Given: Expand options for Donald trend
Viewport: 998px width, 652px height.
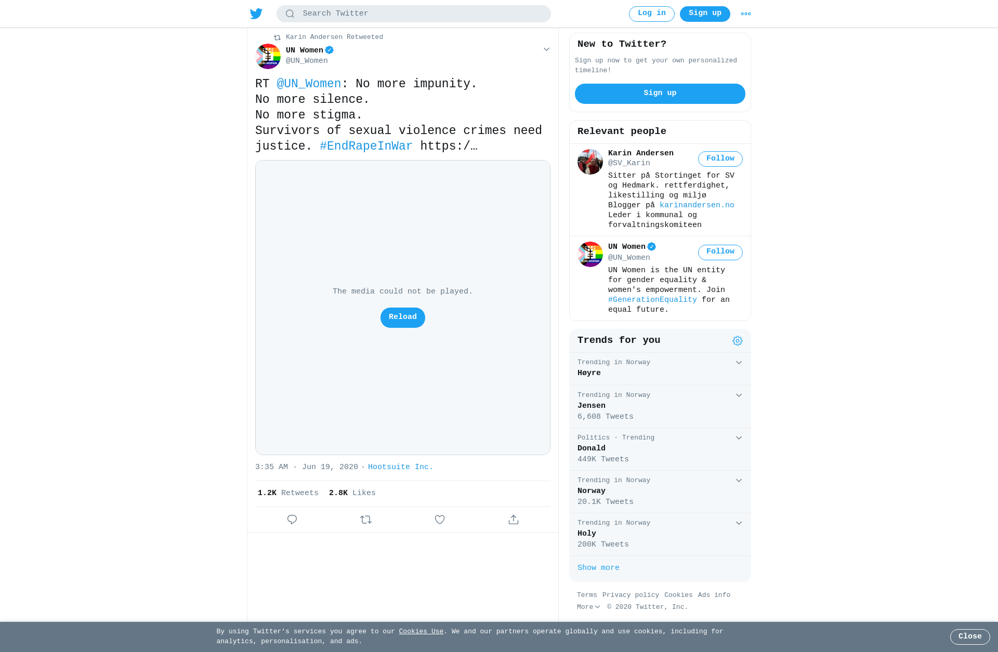Looking at the screenshot, I should (x=739, y=438).
